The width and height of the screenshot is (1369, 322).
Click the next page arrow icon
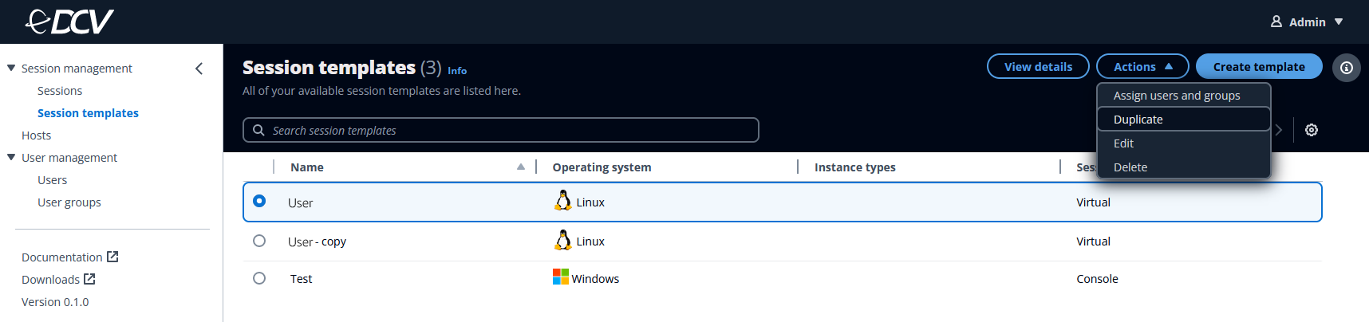tap(1279, 130)
